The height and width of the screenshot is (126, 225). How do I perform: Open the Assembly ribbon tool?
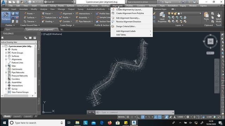pyautogui.click(x=82, y=17)
